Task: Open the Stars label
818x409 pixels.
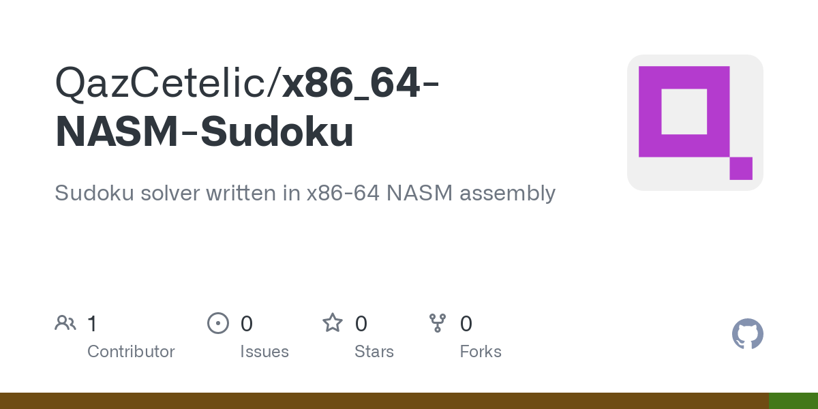Action: [374, 352]
